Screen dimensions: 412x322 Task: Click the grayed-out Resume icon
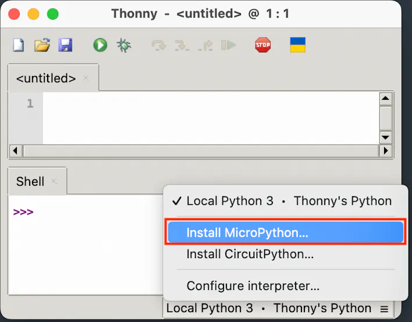(x=229, y=45)
